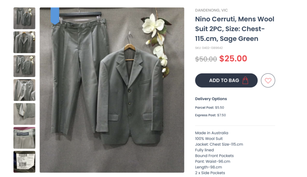
Task: Select the Express Post $7.50 option
Action: click(210, 115)
